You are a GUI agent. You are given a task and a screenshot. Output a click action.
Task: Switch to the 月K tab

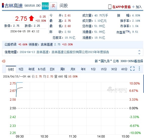[73, 69]
